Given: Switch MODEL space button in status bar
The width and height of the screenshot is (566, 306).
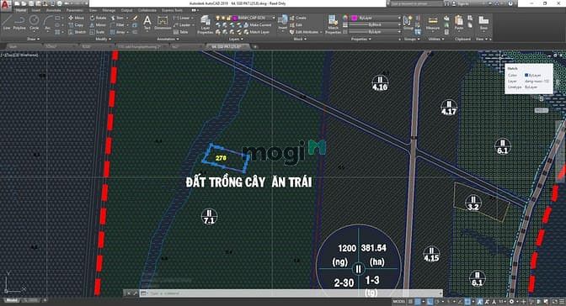Looking at the screenshot, I should [399, 301].
